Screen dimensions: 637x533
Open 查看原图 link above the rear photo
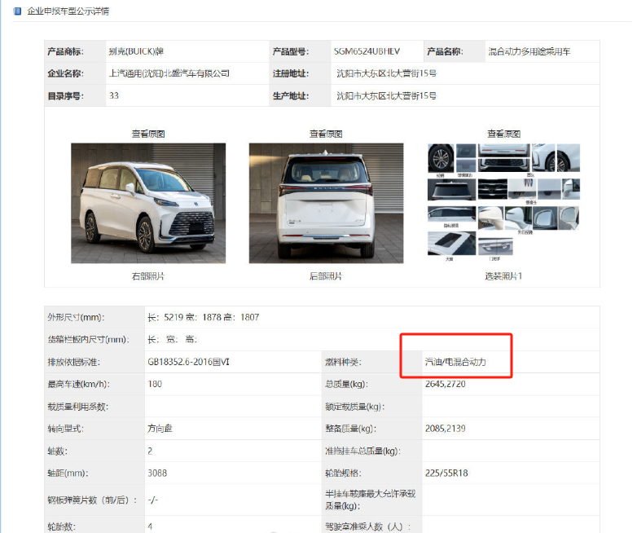click(x=326, y=134)
